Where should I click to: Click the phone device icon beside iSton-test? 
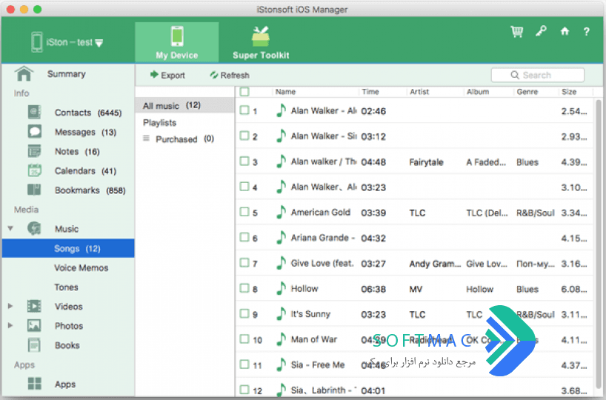(x=37, y=42)
